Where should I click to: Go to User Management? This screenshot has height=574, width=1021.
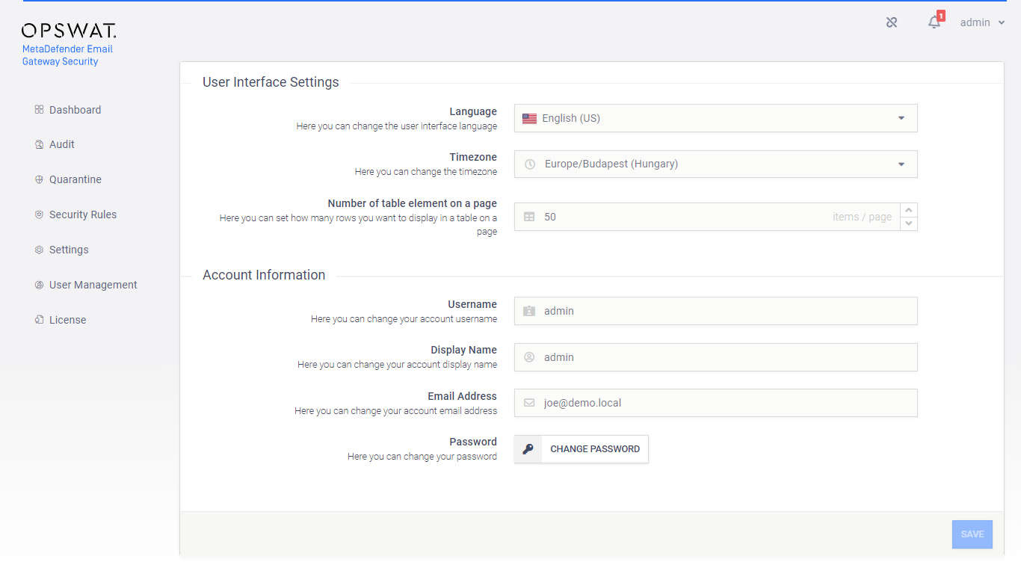coord(93,285)
